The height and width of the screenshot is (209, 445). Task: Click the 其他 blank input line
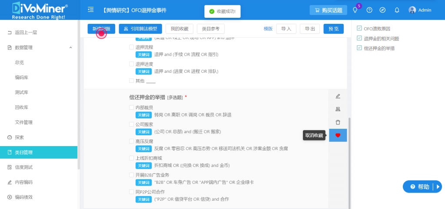[151, 81]
